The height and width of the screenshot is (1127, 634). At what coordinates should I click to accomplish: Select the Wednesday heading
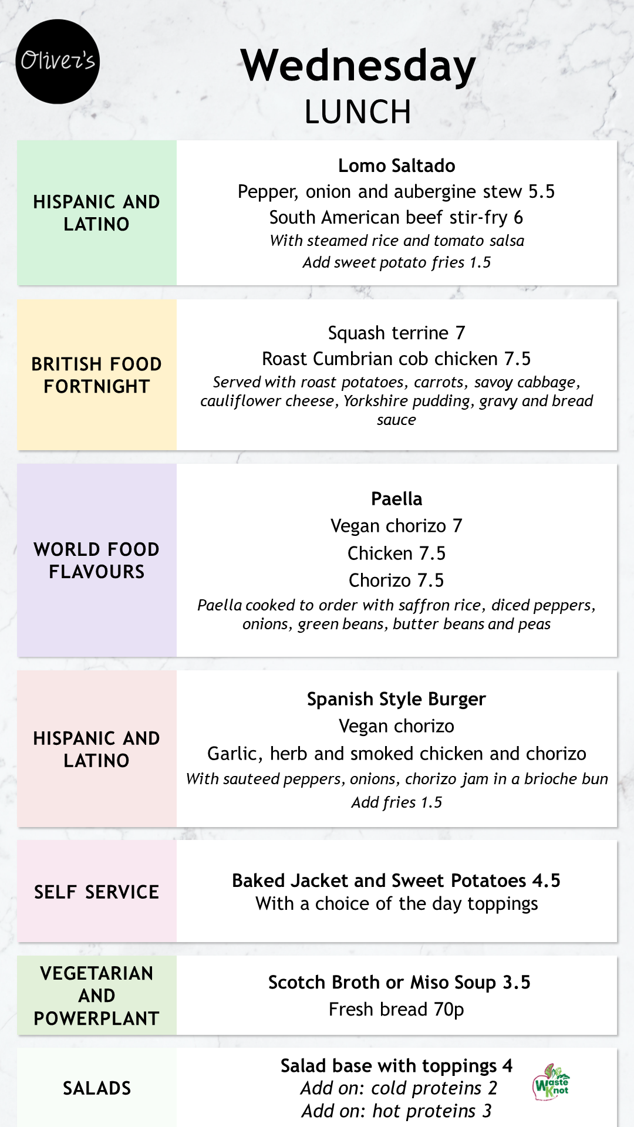click(x=358, y=66)
